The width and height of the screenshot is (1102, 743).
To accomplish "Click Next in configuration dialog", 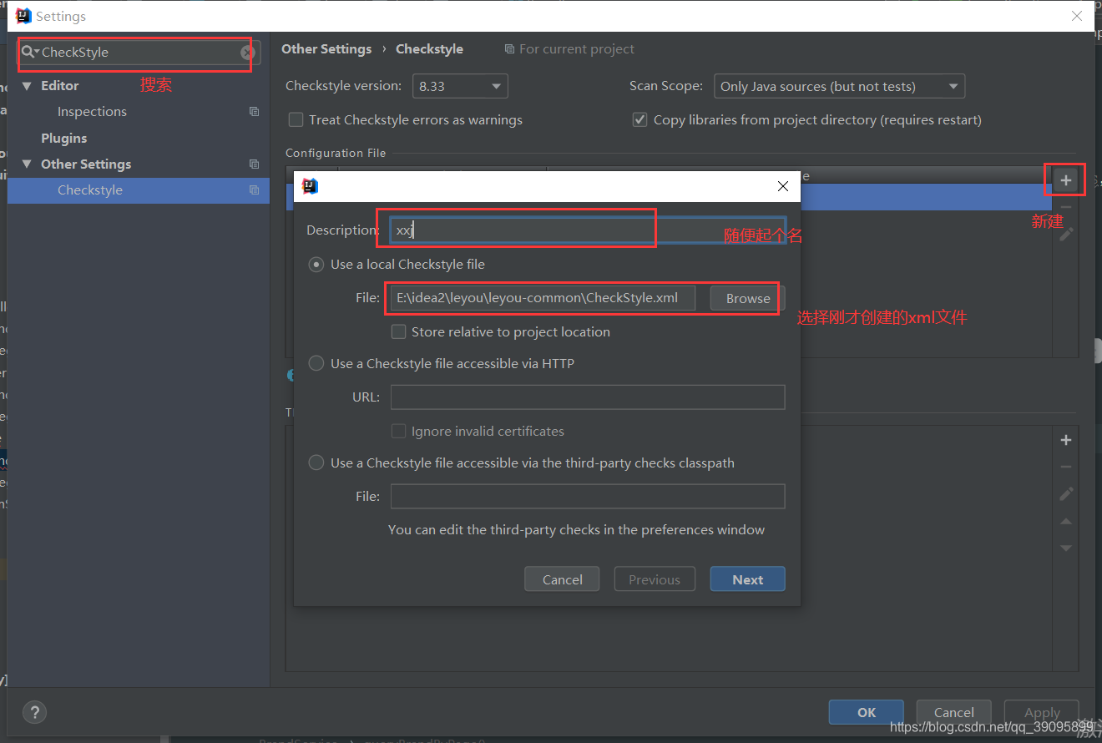I will click(747, 579).
